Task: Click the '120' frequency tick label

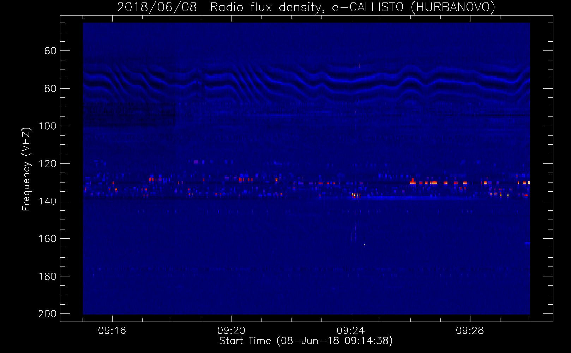Action: point(47,163)
